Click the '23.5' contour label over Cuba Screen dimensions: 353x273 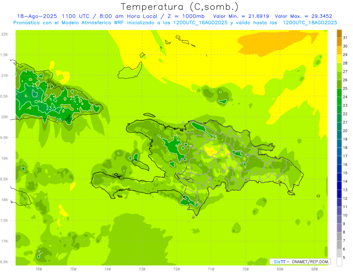click(51, 108)
